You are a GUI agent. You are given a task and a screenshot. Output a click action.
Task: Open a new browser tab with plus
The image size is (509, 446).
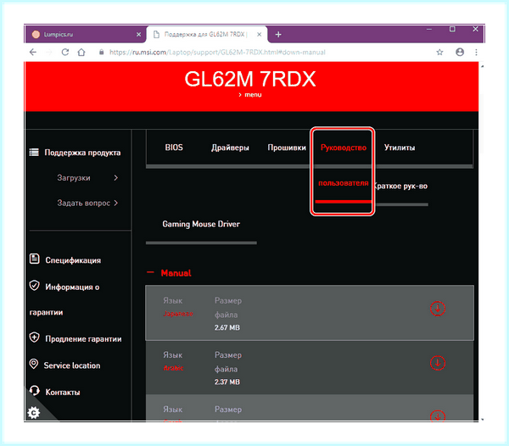click(x=278, y=35)
